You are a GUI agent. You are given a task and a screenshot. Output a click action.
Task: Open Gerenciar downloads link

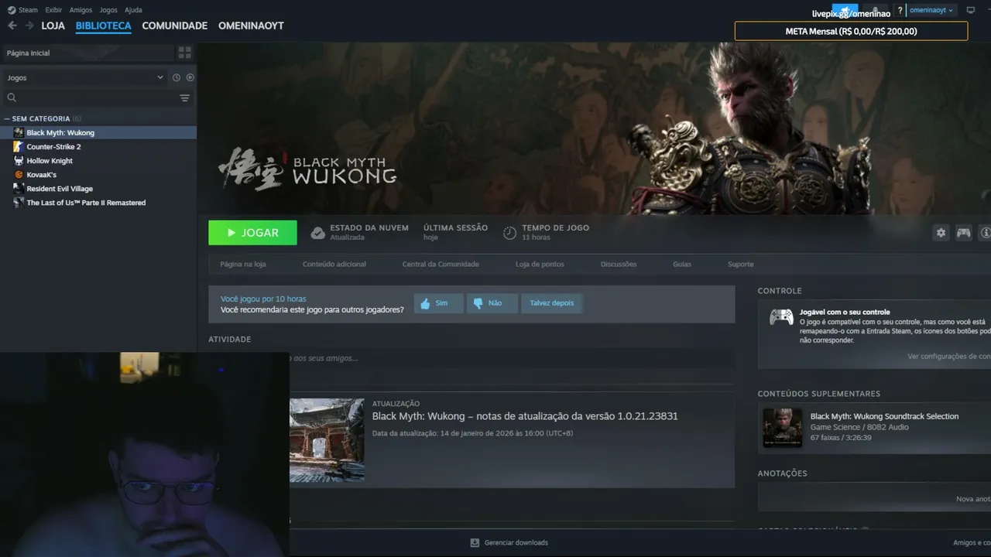[516, 542]
